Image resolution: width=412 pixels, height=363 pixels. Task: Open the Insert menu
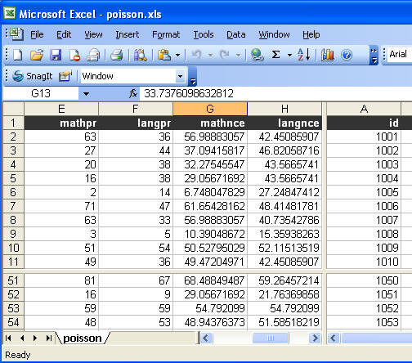[x=128, y=34]
